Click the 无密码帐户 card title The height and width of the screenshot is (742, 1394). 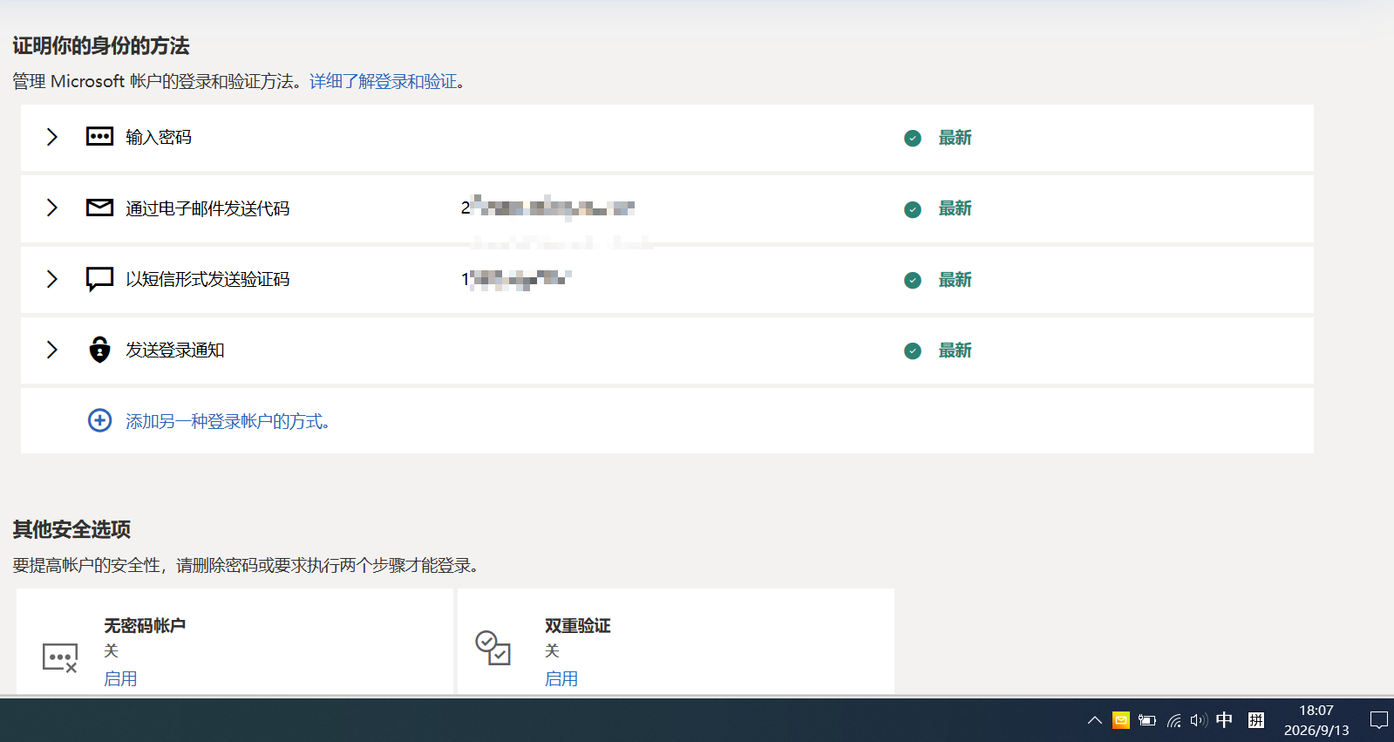coord(145,625)
